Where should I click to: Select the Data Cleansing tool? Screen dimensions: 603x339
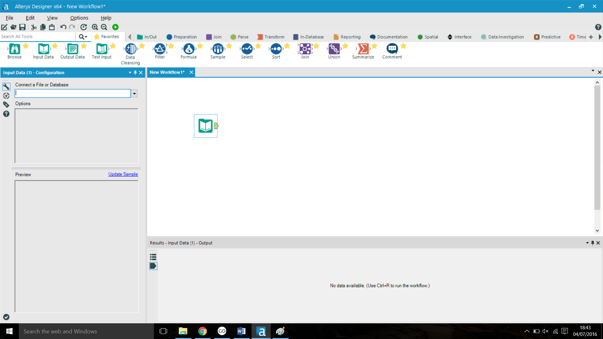tap(130, 49)
